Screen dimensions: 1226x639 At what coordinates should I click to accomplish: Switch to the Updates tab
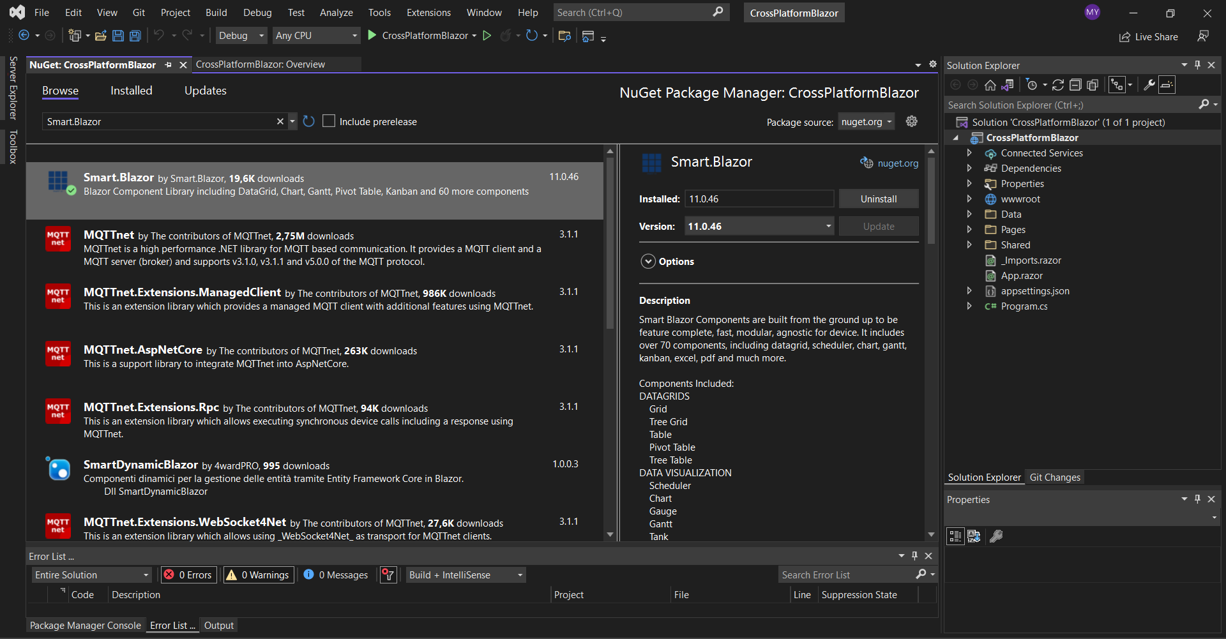pyautogui.click(x=206, y=91)
